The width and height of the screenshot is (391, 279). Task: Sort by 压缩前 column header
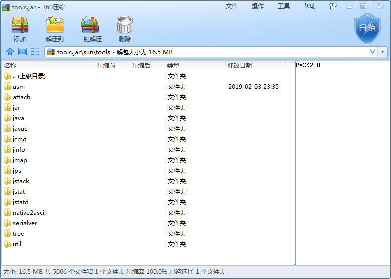(112, 65)
